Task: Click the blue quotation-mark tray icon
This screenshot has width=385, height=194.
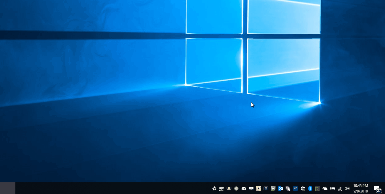Action: [295, 188]
